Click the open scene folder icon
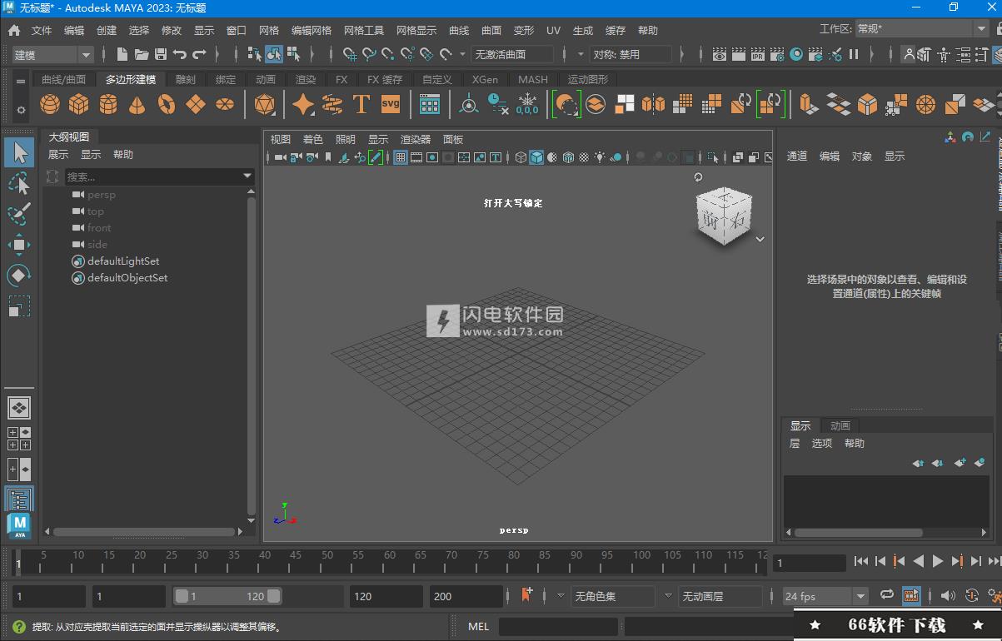This screenshot has height=641, width=1002. click(142, 54)
